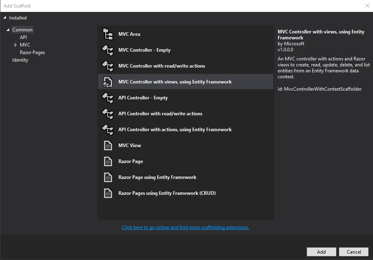Select the Razor Pages sidebar entry
The image size is (373, 260).
32,52
